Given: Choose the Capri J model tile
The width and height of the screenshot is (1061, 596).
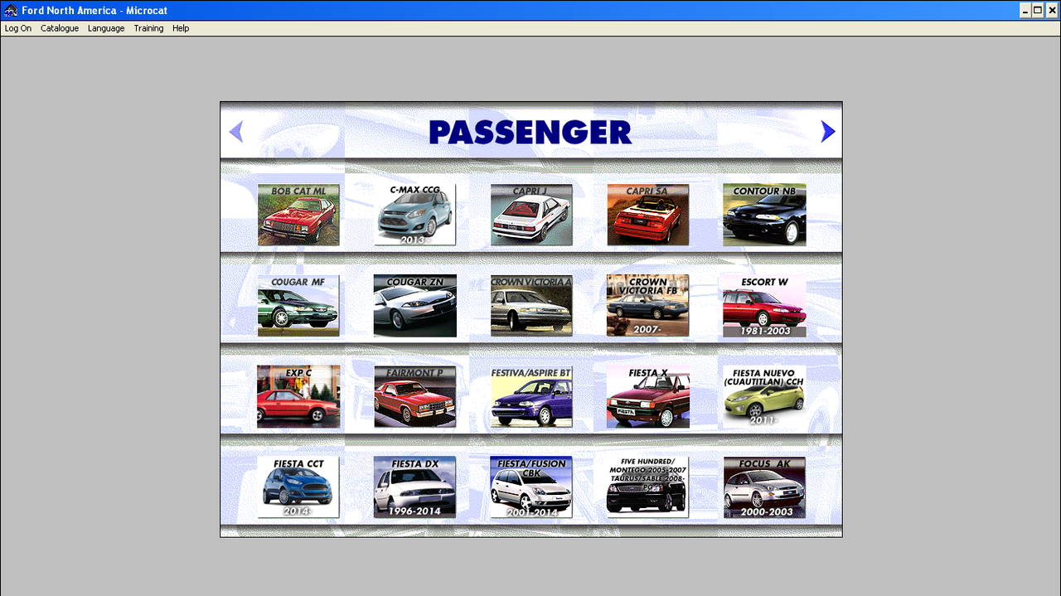Looking at the screenshot, I should click(x=531, y=215).
